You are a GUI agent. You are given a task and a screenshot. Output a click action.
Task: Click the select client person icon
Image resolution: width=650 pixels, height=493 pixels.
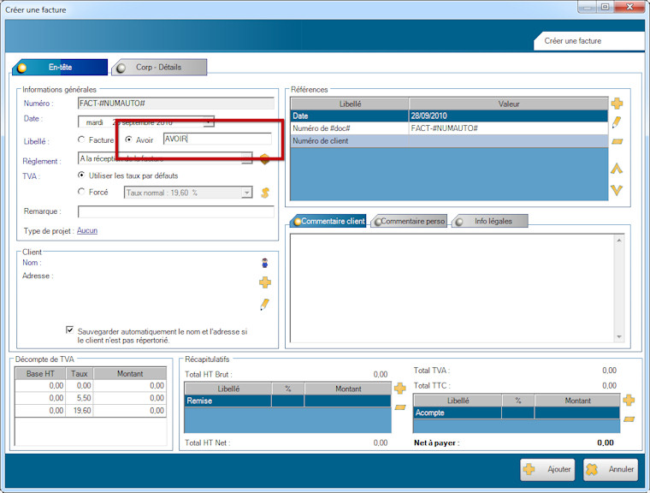(x=265, y=263)
